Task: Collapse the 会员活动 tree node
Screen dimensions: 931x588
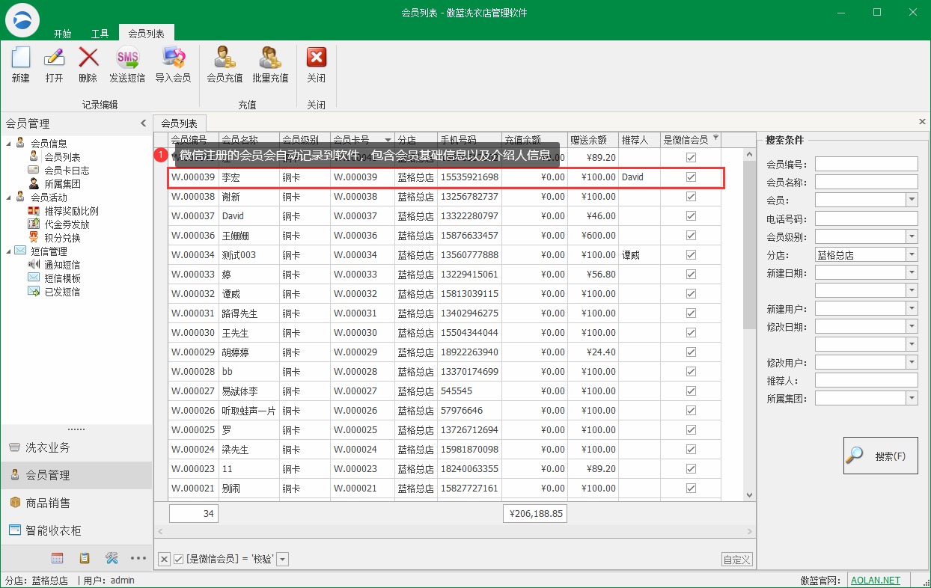Action: click(8, 197)
